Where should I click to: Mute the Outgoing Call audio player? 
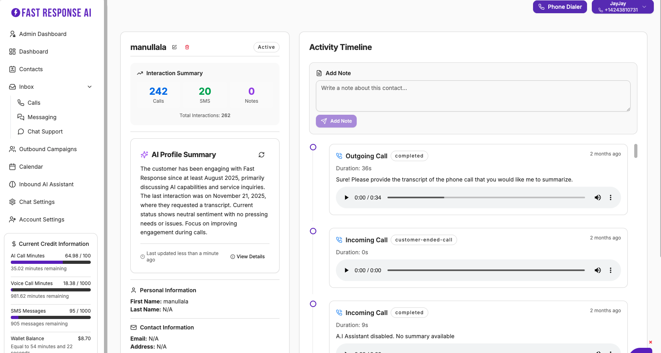597,197
